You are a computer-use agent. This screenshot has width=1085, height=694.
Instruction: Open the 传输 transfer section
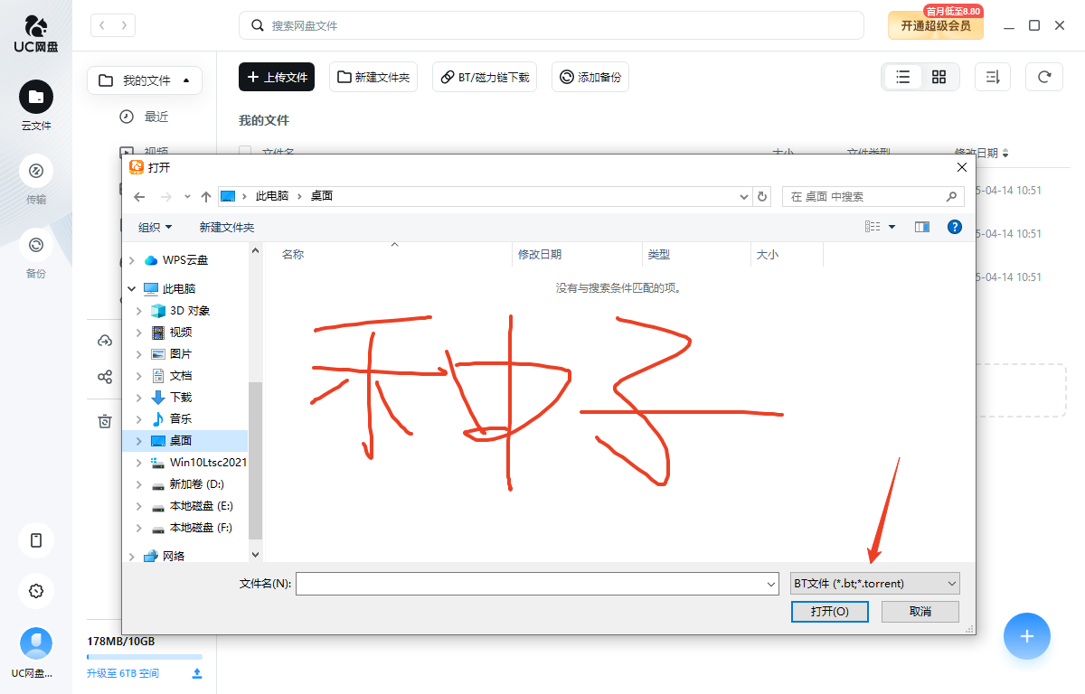36,180
